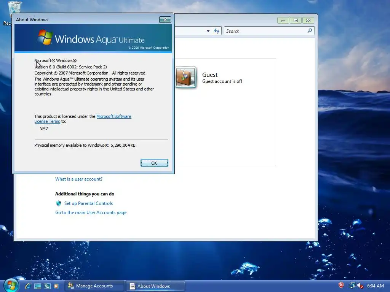Click the Search box in Manage Accounts
The width and height of the screenshot is (390, 292).
point(269,31)
